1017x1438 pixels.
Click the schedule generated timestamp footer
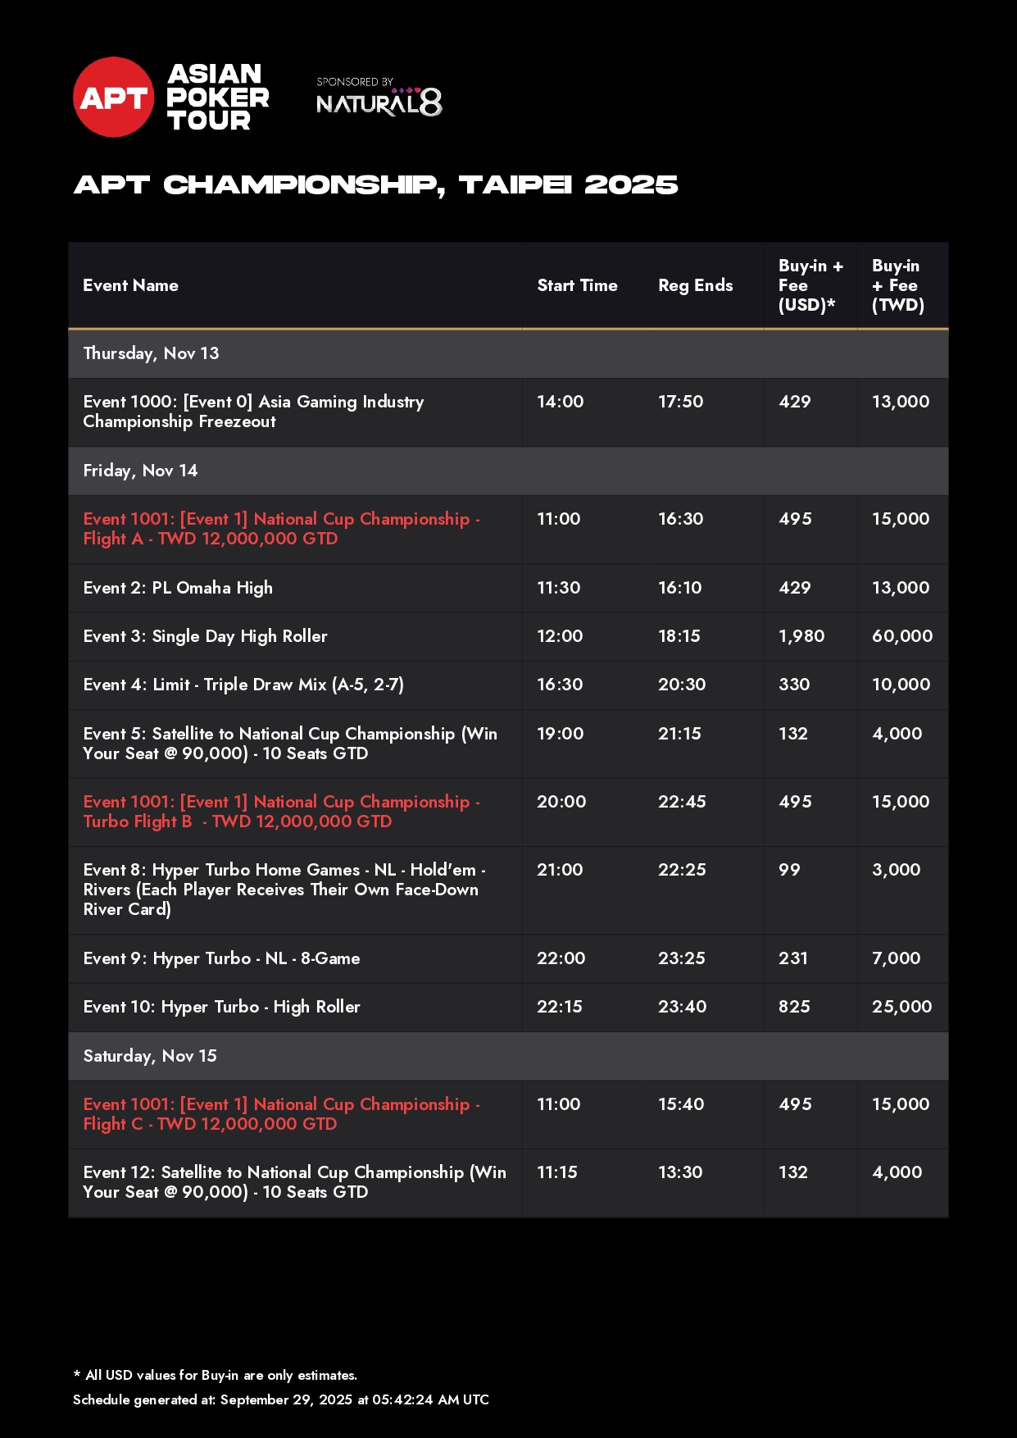click(280, 1399)
